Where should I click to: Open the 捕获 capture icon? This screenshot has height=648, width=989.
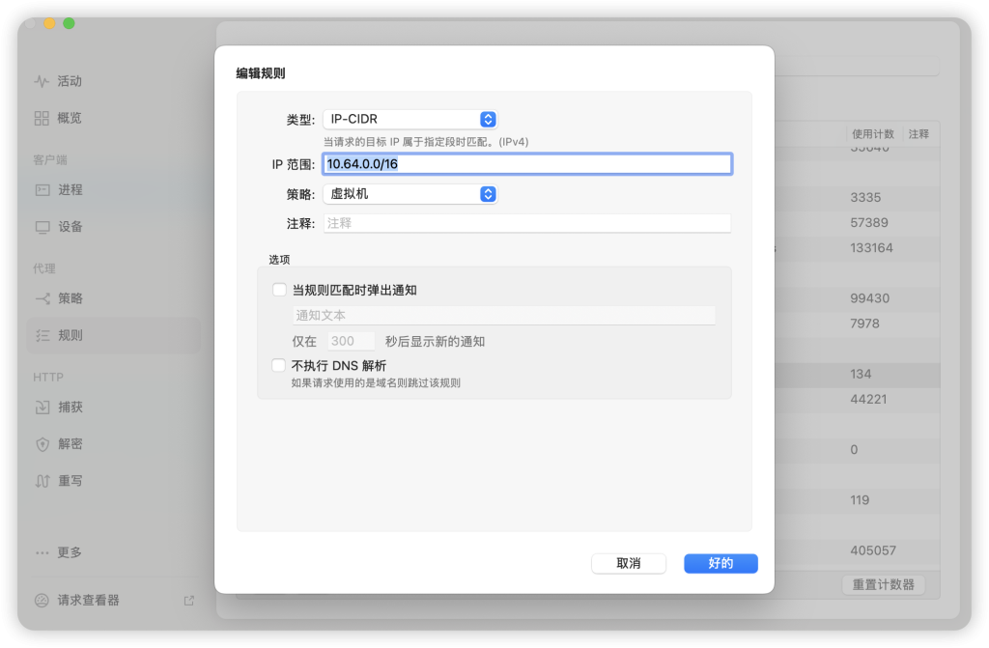pyautogui.click(x=42, y=408)
